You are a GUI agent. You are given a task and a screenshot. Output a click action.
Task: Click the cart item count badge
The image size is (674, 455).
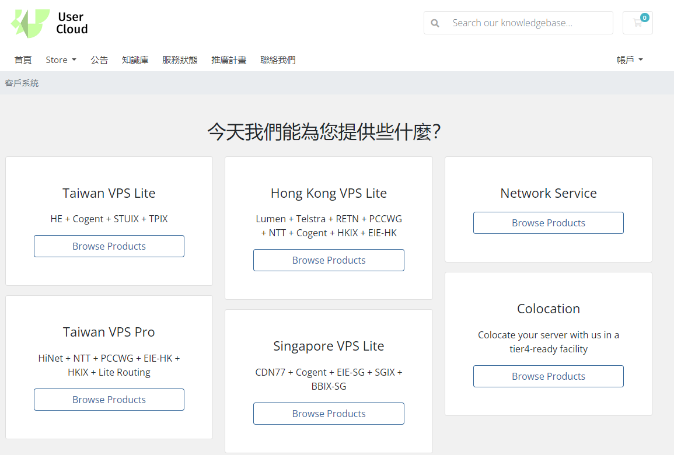[644, 17]
